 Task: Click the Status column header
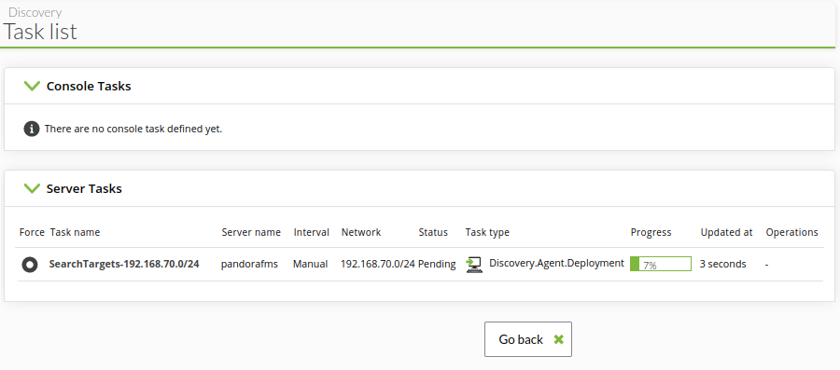[433, 232]
